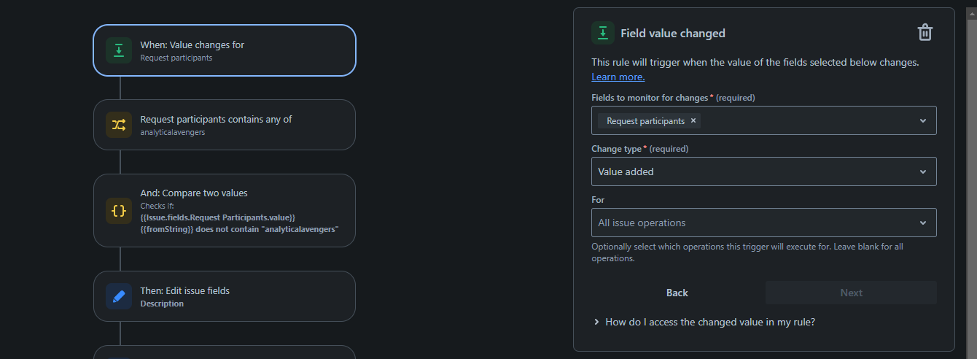Click the blue pencil Edit issue icon
The image size is (977, 359).
pyautogui.click(x=119, y=296)
